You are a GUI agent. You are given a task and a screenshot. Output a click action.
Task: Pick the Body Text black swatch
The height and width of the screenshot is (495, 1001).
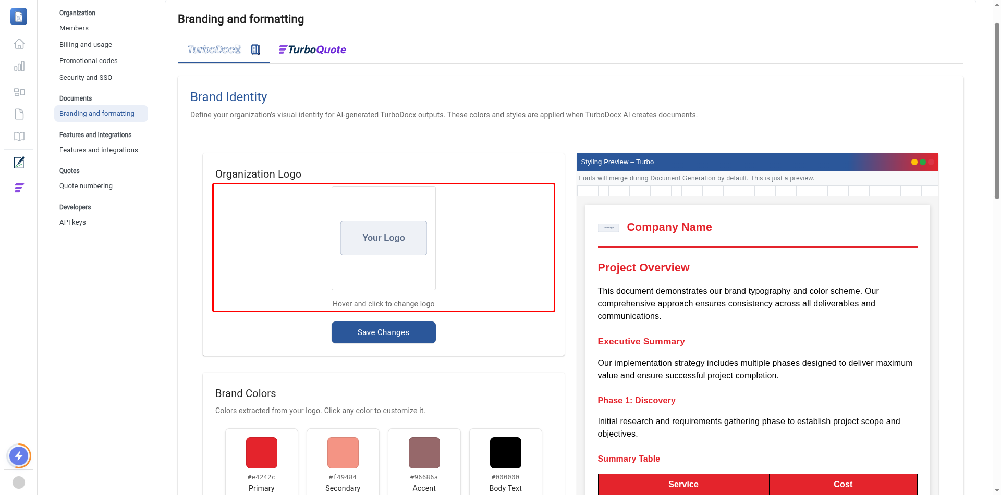[x=506, y=453]
